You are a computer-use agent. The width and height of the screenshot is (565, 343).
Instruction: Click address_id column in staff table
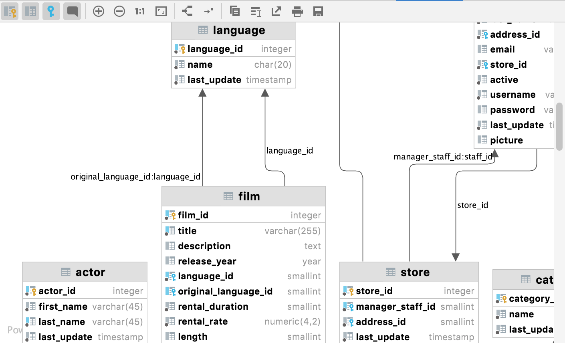[x=514, y=34]
